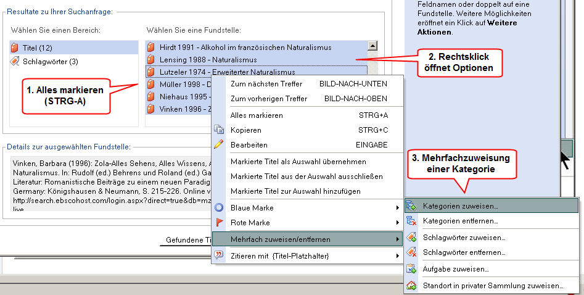584x295 pixels.
Task: Choose Markierte Titel zur Auswahl hinzufügen
Action: pyautogui.click(x=308, y=191)
